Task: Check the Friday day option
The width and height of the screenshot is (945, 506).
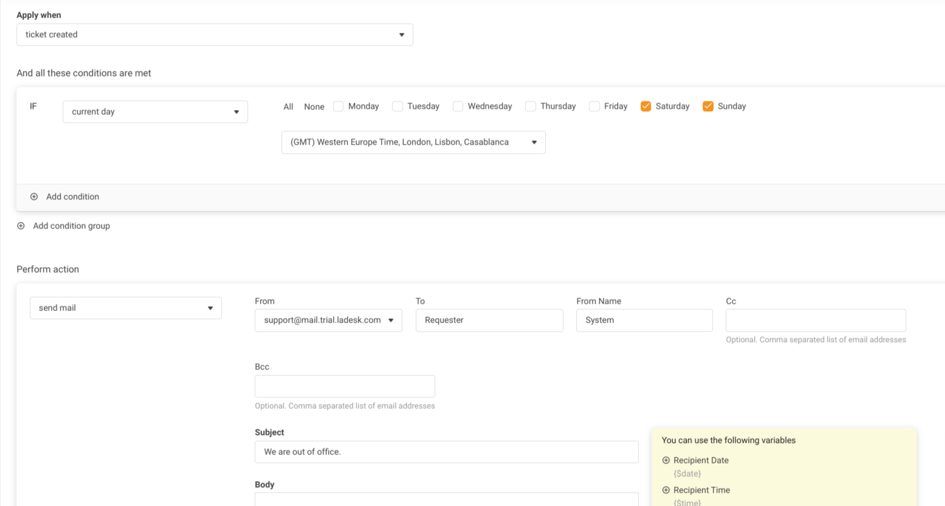Action: (x=594, y=106)
